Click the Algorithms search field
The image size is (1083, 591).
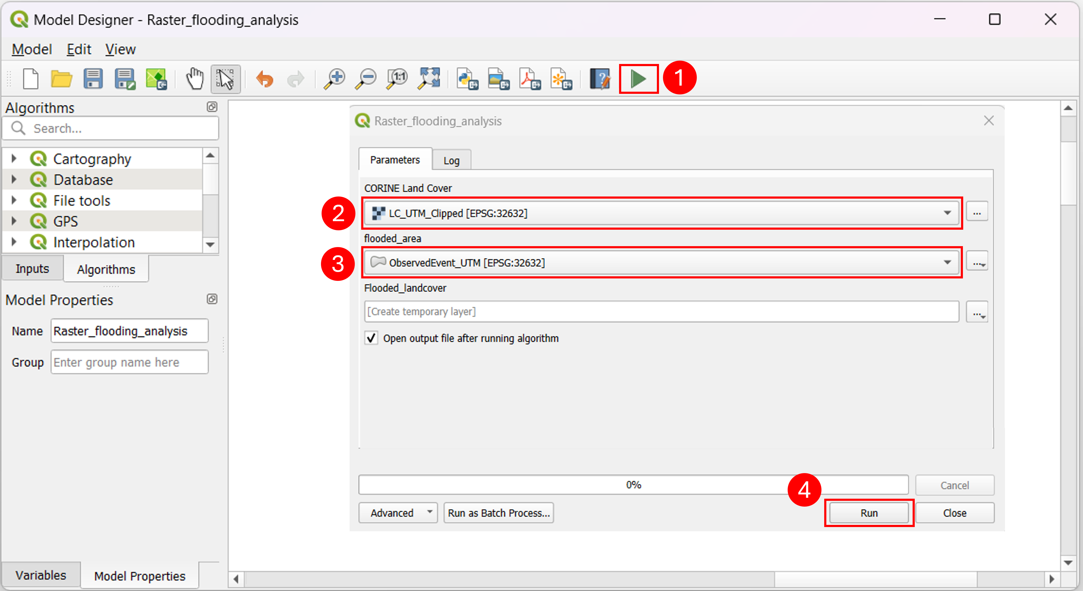111,128
